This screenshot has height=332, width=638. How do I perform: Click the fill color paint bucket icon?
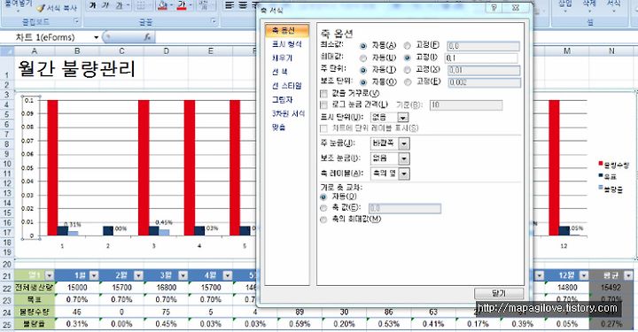pos(162,5)
